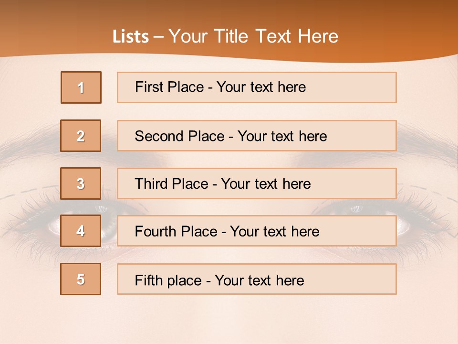Select the "Second Place" text bar
458x344 pixels.
(x=257, y=136)
